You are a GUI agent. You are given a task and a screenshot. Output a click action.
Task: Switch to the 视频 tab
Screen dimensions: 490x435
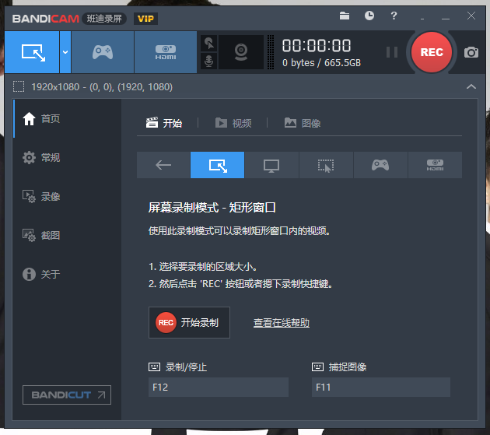233,123
